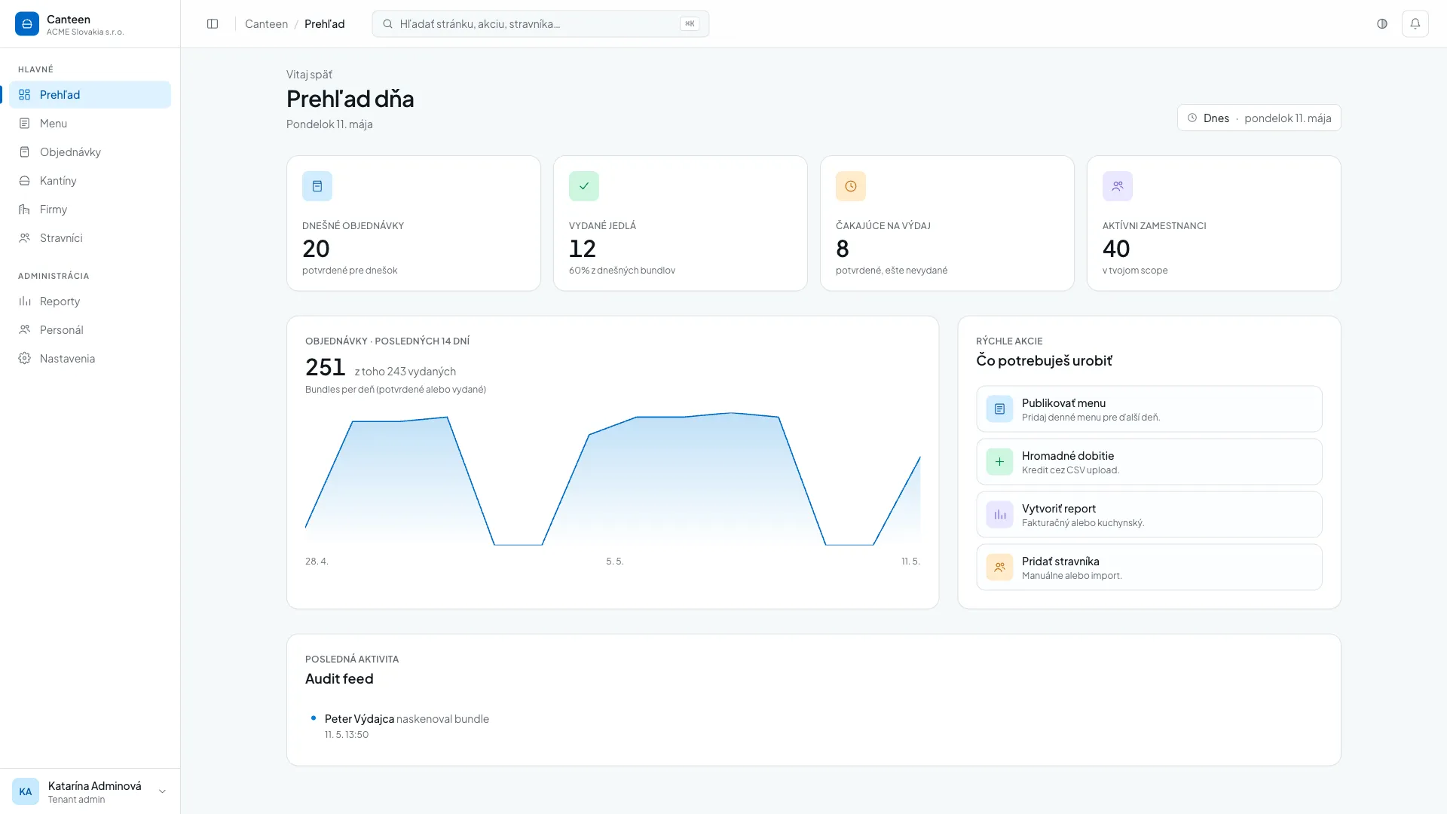Click the Vytvoriť report chart icon
Image resolution: width=1447 pixels, height=814 pixels.
tap(999, 515)
